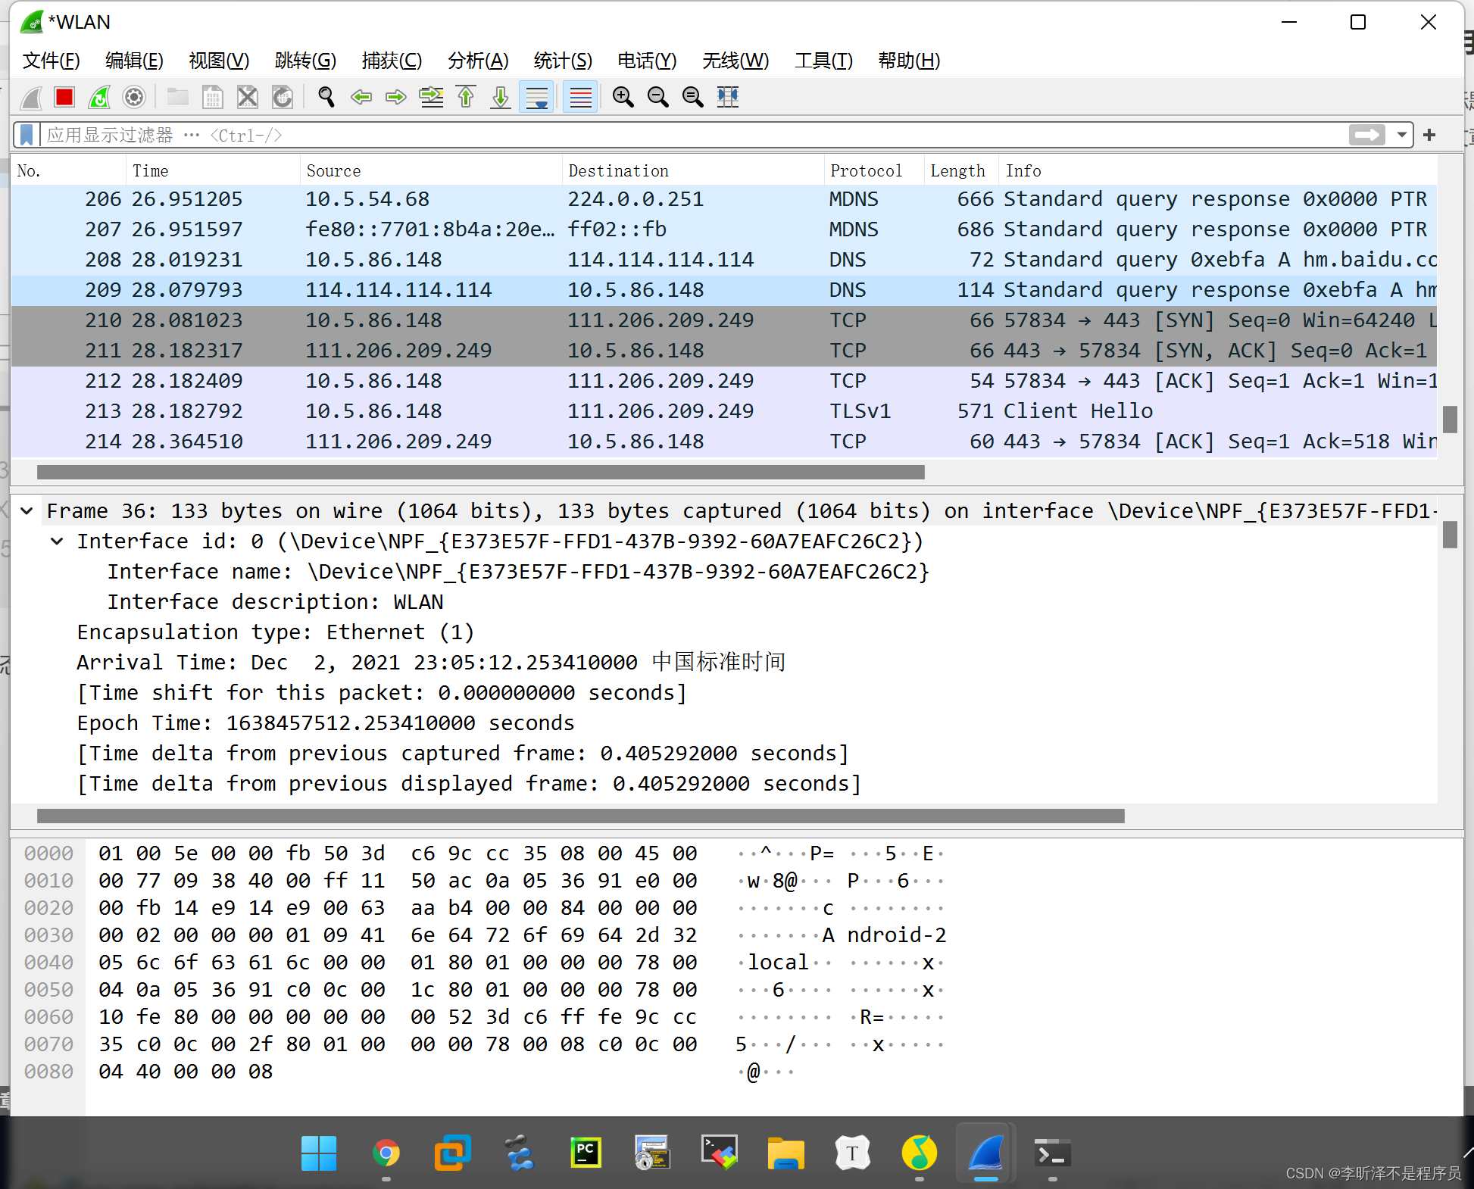This screenshot has height=1189, width=1474.
Task: Collapse the Interface id subtree
Action: tap(57, 541)
